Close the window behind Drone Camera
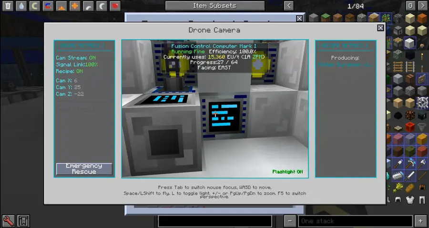 pyautogui.click(x=300, y=19)
